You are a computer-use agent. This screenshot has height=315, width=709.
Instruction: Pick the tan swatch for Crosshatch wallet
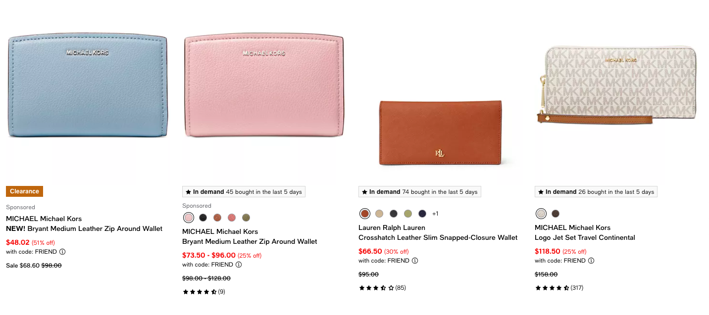pos(379,214)
